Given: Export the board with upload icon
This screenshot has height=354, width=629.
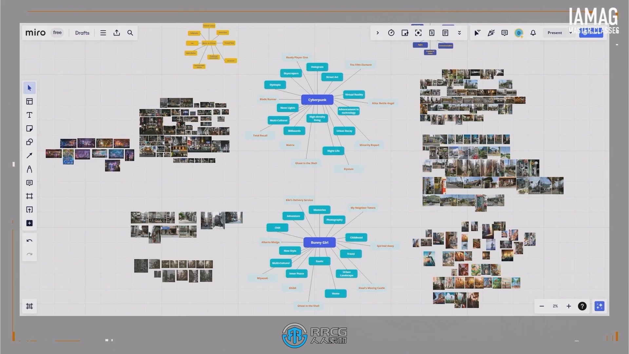Looking at the screenshot, I should pos(117,33).
